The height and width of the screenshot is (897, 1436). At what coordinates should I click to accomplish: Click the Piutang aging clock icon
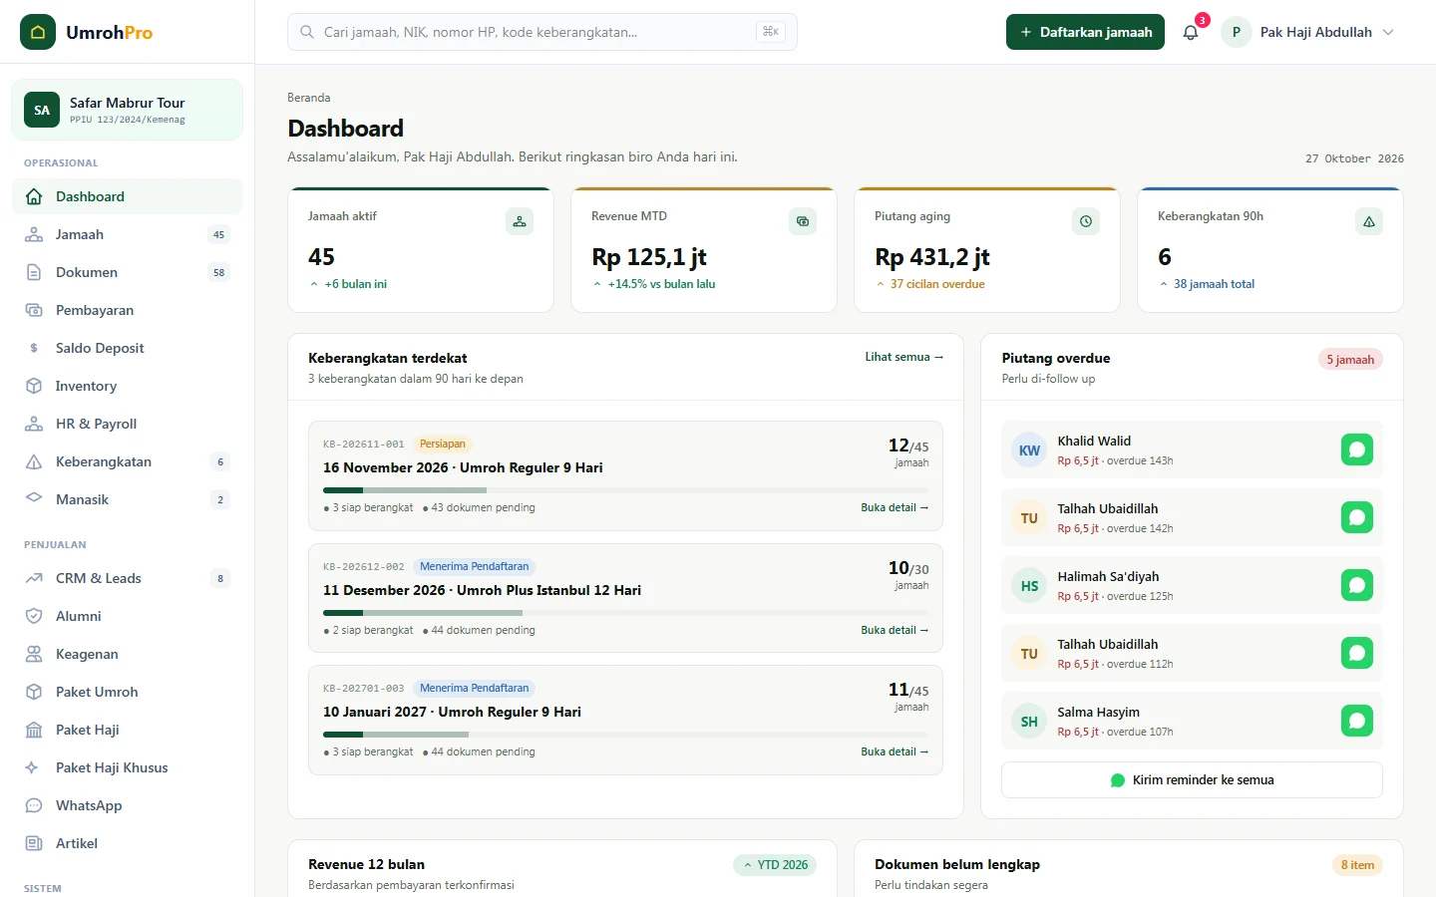[x=1086, y=221]
